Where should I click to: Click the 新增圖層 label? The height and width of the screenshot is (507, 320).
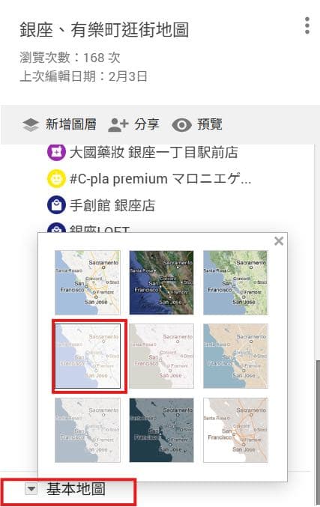(71, 124)
